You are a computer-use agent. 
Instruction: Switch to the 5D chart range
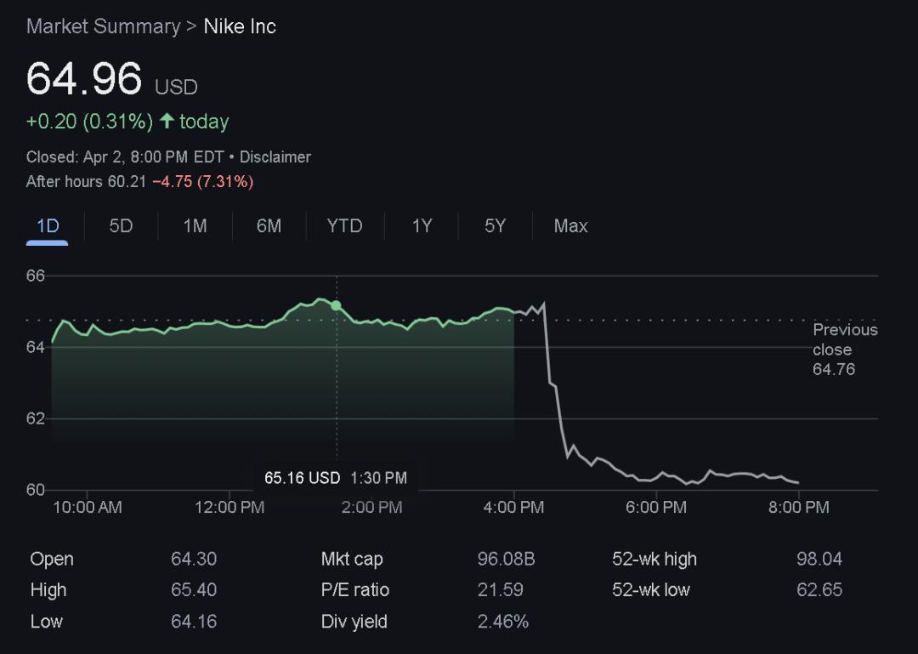pyautogui.click(x=121, y=226)
